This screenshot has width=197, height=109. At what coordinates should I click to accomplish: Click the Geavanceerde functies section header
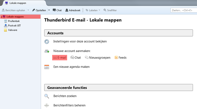118,88
